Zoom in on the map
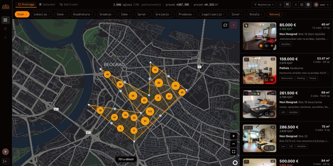 [233, 136]
